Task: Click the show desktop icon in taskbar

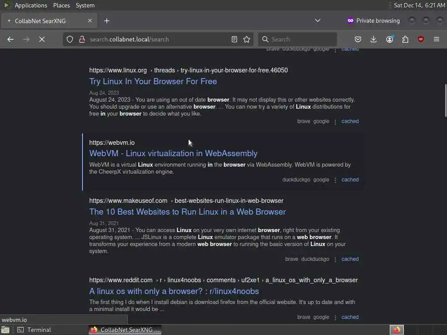Action: coord(5,330)
